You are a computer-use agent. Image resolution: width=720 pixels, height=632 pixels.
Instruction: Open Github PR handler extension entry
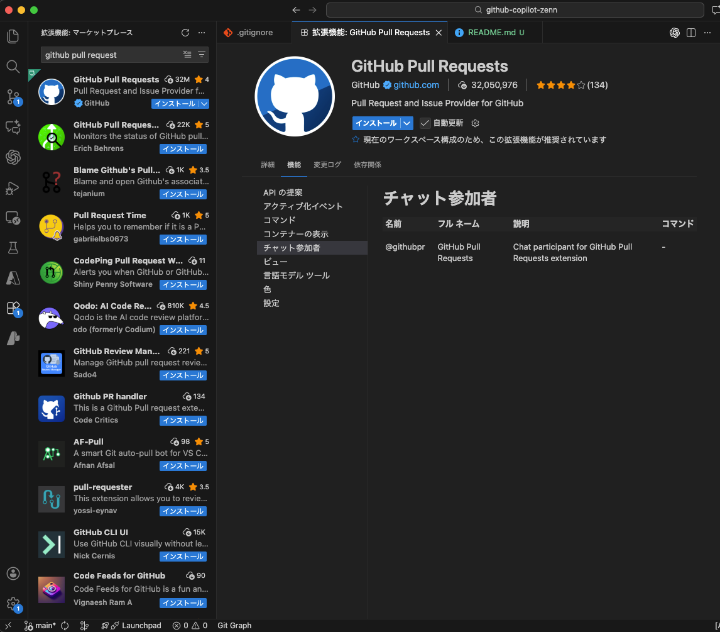[122, 408]
